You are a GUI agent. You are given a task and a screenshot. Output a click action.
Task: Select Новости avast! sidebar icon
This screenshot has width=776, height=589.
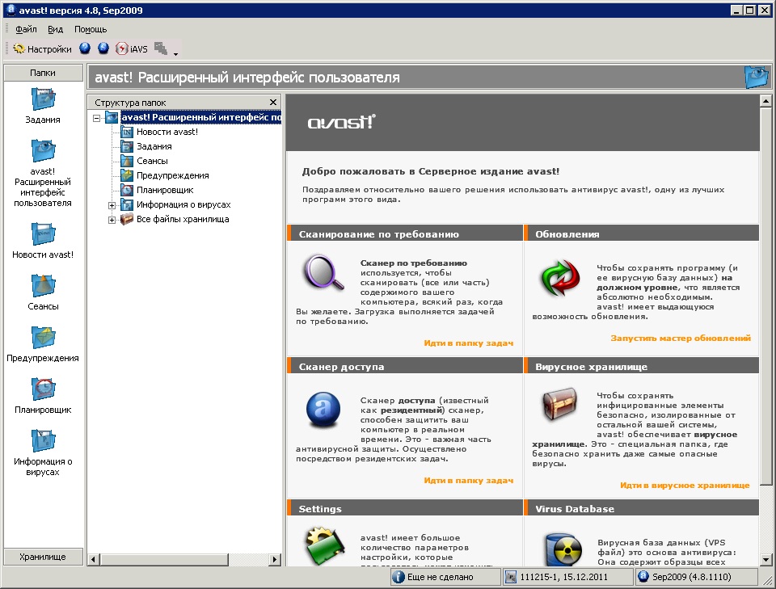(x=43, y=234)
